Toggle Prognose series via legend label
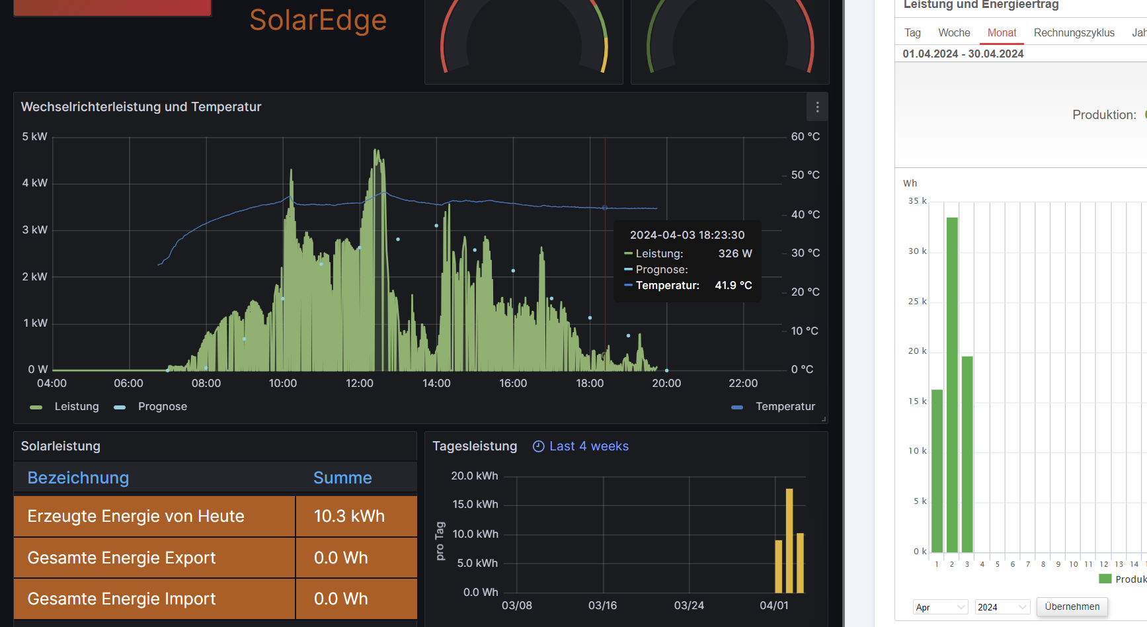Viewport: 1147px width, 627px height. [163, 407]
